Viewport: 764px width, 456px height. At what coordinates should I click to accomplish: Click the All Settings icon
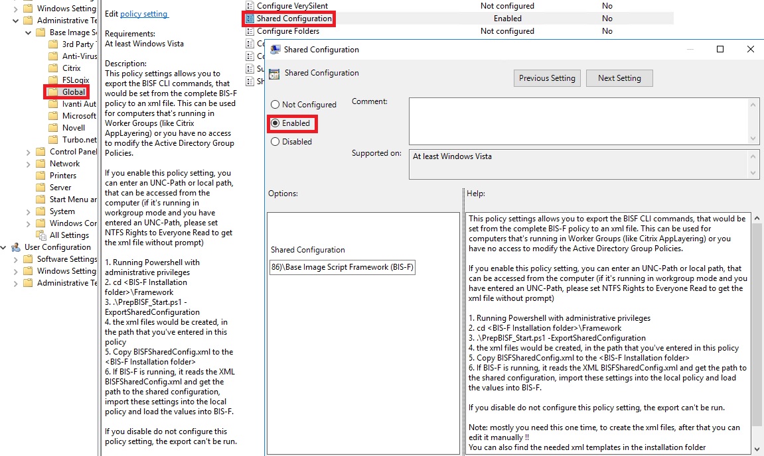41,235
